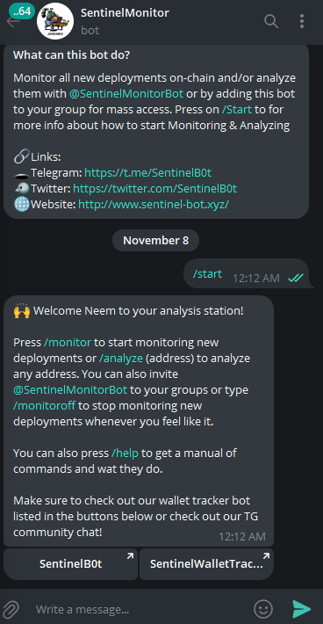Open the Twitter link twitter.com/SentinelB0t
The image size is (323, 624).
tap(155, 188)
